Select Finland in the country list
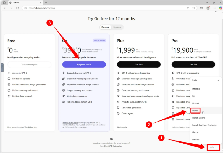The image size is (223, 153). coord(196,103)
